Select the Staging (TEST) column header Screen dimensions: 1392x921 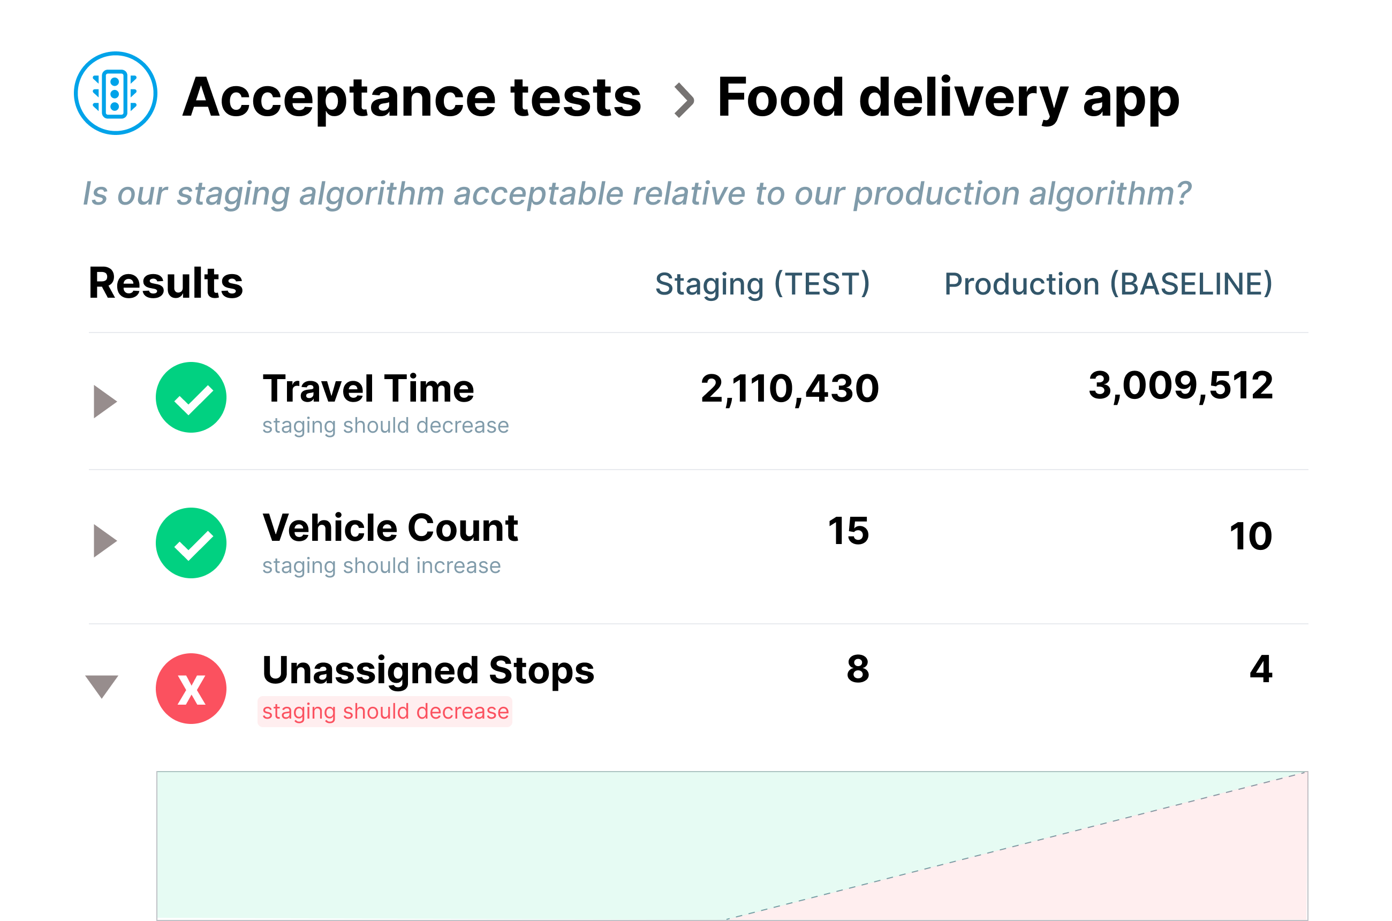[762, 284]
